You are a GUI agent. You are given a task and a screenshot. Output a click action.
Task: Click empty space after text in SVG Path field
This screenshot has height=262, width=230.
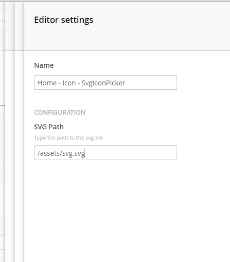pyautogui.click(x=131, y=153)
